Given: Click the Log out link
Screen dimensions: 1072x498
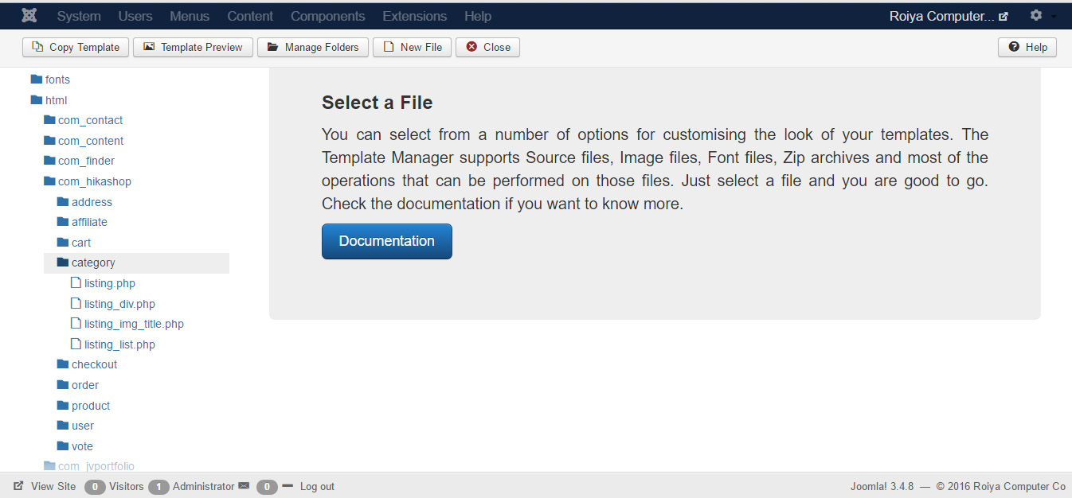Looking at the screenshot, I should click(317, 487).
